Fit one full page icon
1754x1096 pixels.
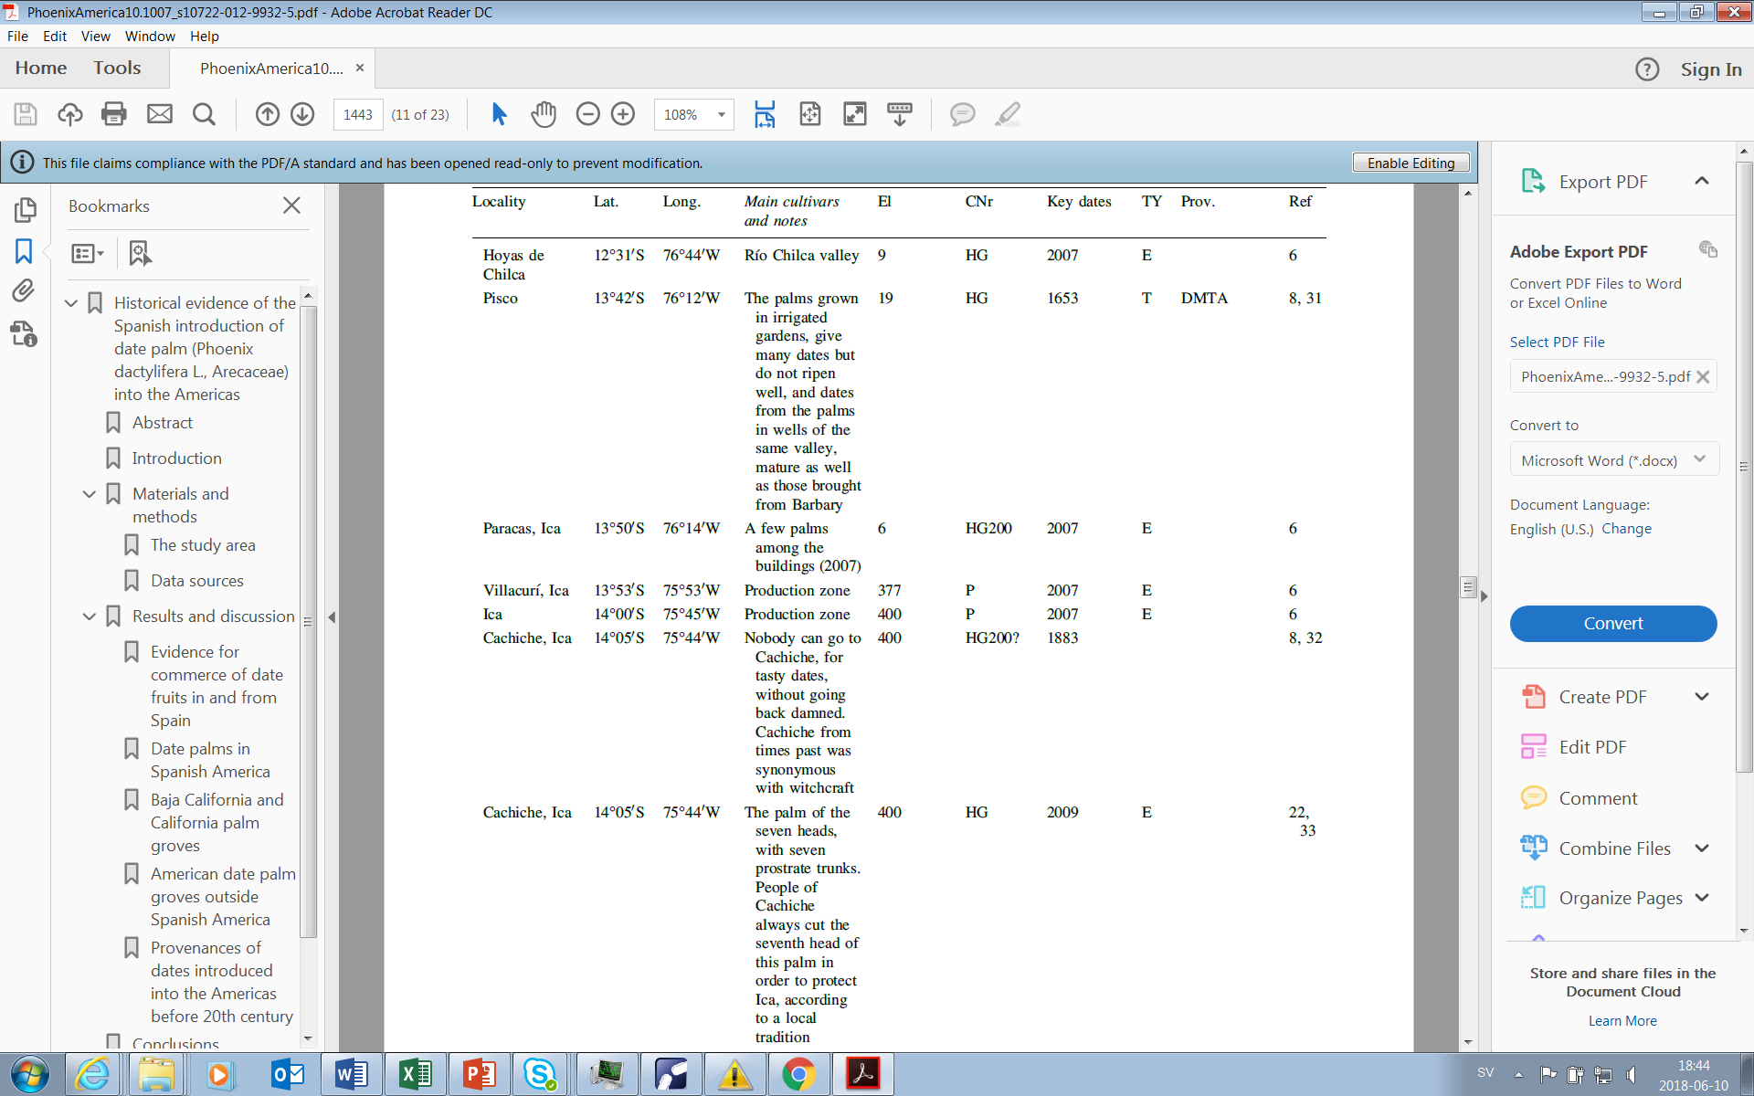[810, 114]
